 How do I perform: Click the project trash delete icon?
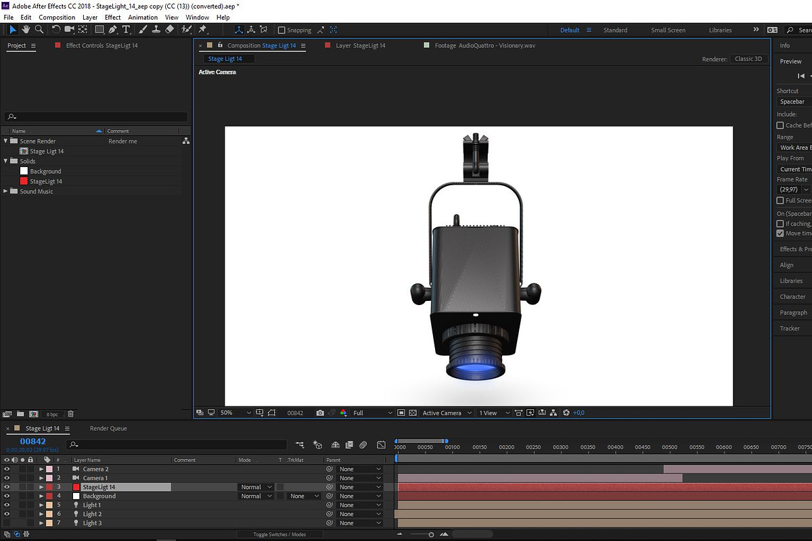(x=70, y=414)
